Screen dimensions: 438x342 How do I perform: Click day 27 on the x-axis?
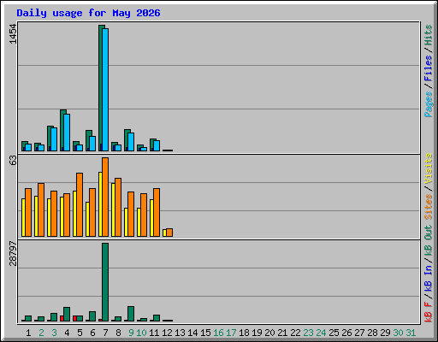point(359,333)
